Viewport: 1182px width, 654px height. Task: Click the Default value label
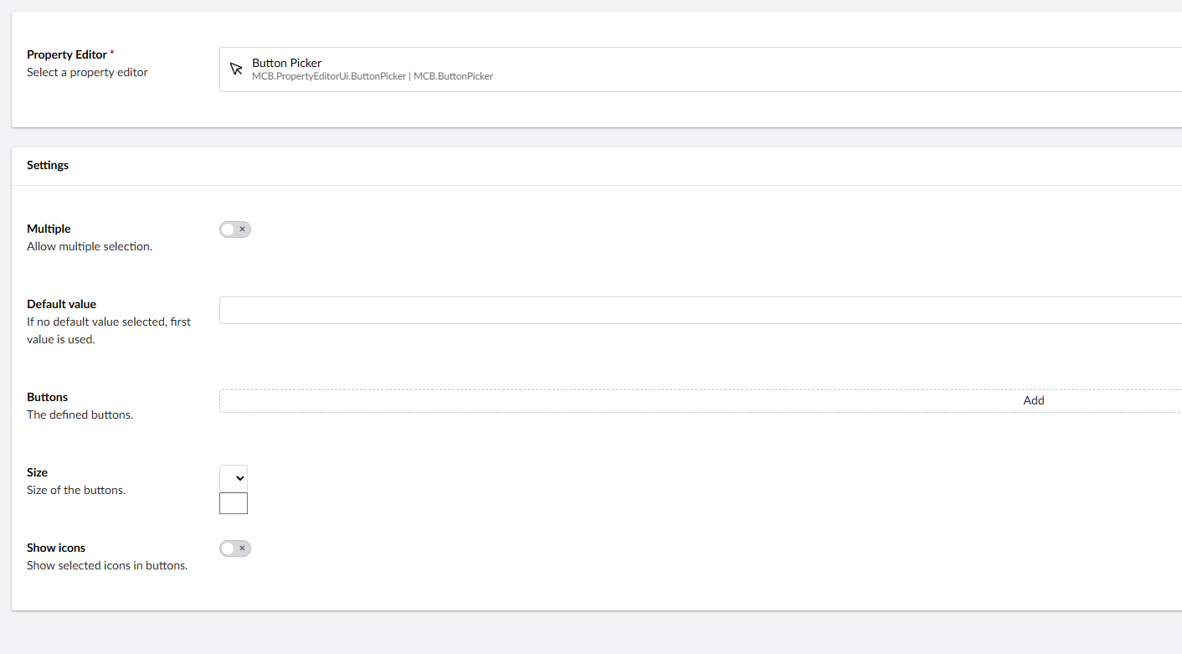[61, 304]
